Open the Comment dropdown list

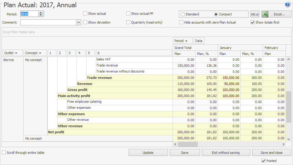click(78, 22)
